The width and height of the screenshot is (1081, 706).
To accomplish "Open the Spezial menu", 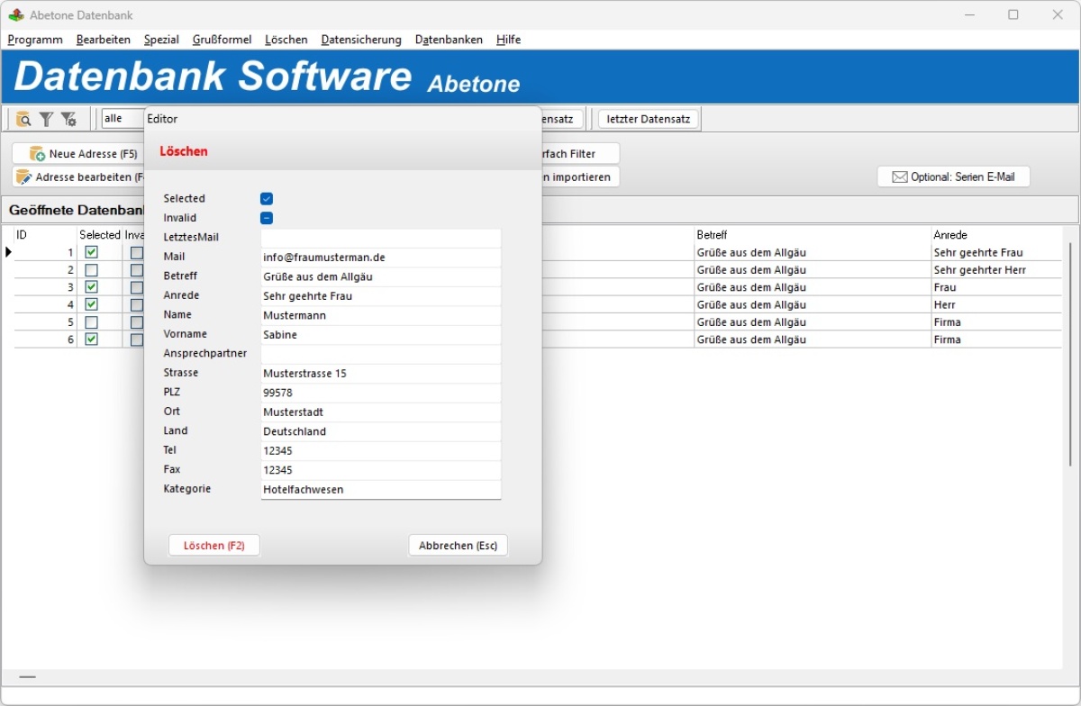I will click(x=161, y=40).
